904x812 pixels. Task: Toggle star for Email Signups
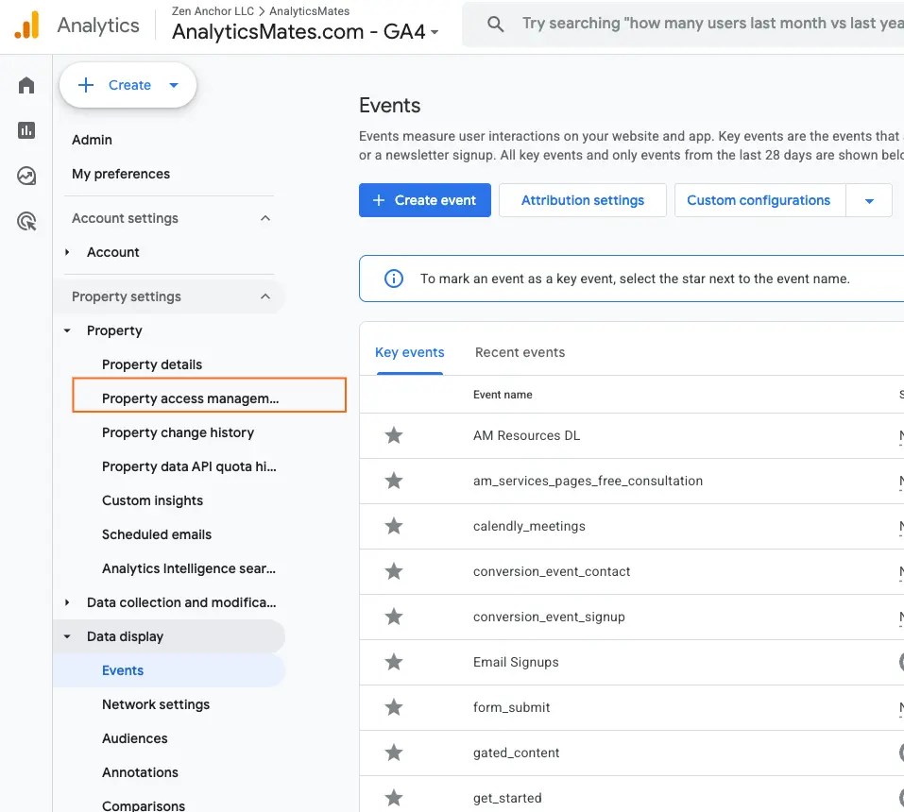pyautogui.click(x=394, y=662)
